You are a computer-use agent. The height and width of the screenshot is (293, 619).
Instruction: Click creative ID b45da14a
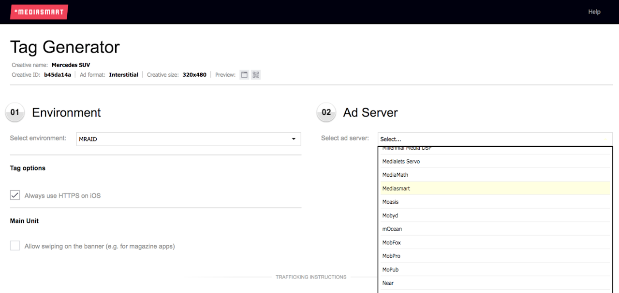[x=58, y=75]
